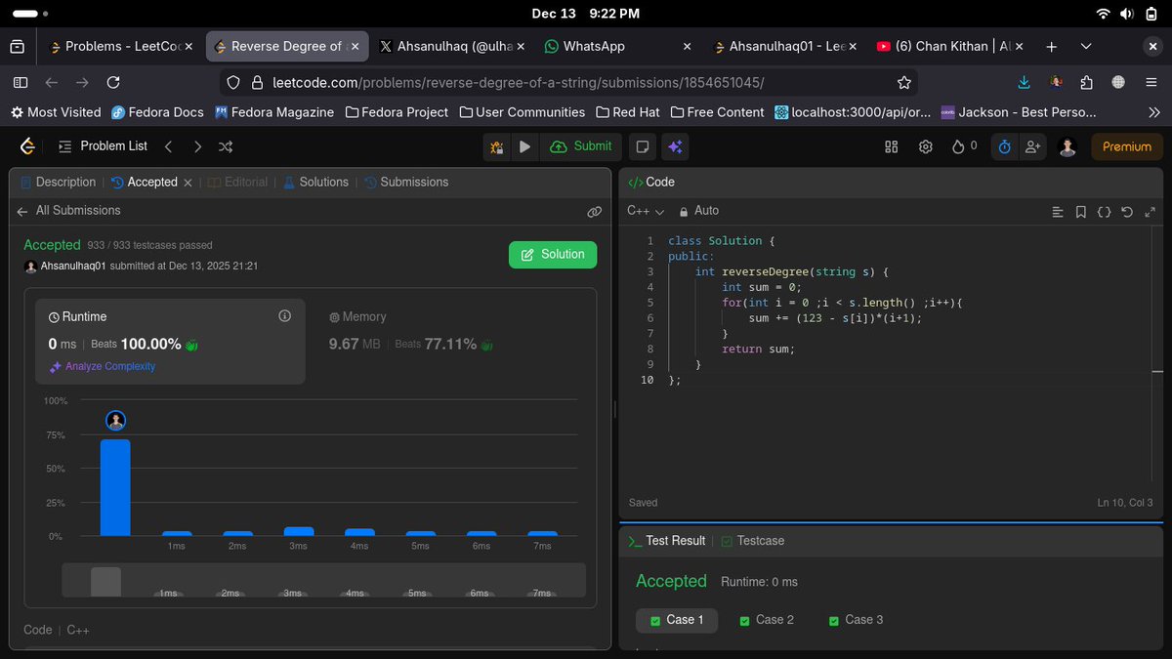Switch to the Problems - LeetCode browser tab

[120, 46]
